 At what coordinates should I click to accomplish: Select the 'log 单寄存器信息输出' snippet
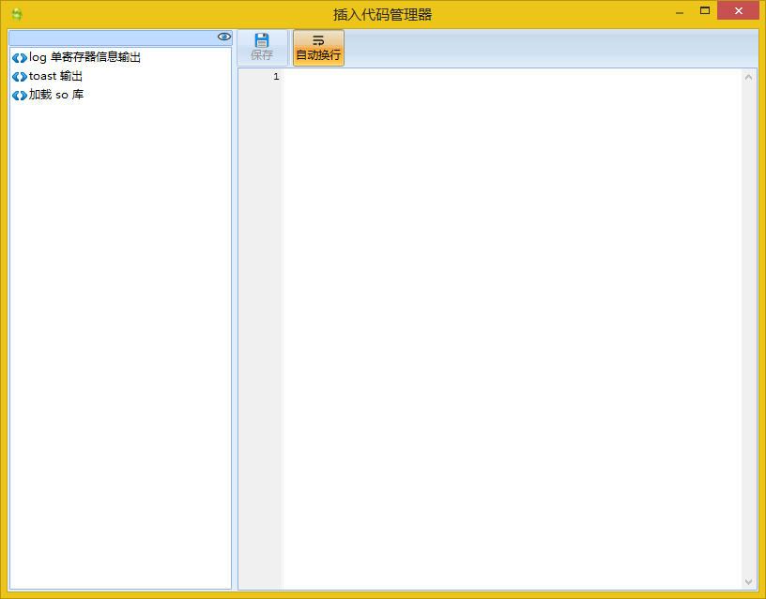pos(84,57)
